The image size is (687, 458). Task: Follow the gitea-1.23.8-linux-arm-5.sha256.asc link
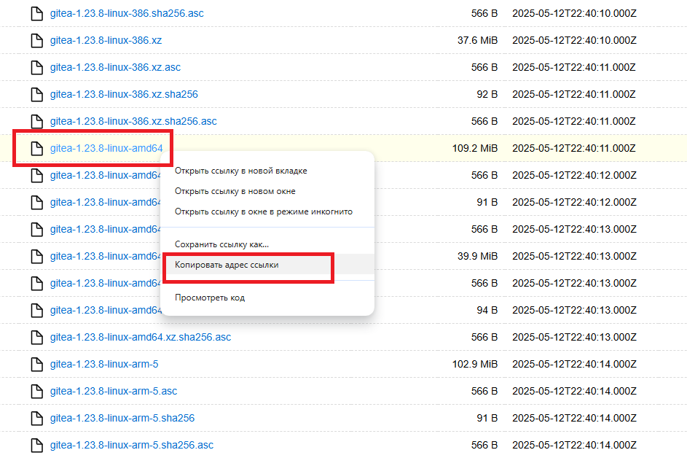click(131, 446)
